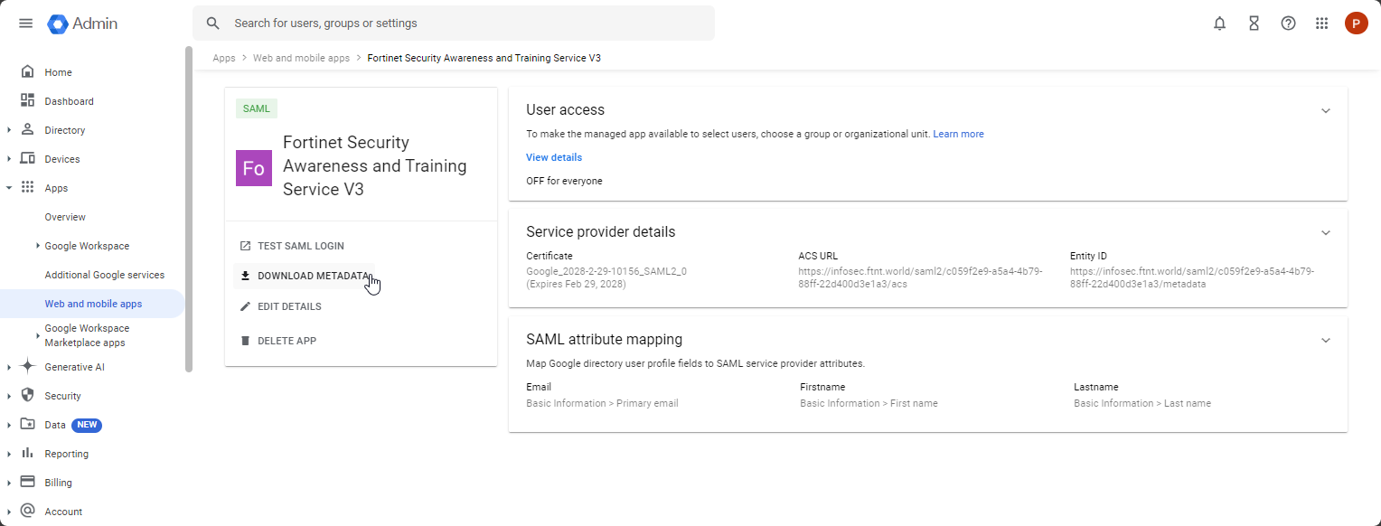Expand the Service provider details chevron

[1326, 232]
